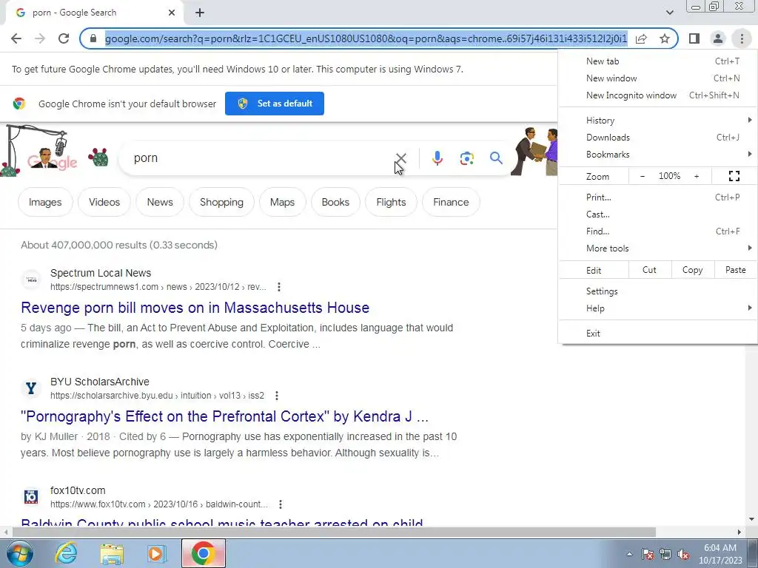The width and height of the screenshot is (758, 568).
Task: Switch to the Flights filter
Action: [x=391, y=202]
